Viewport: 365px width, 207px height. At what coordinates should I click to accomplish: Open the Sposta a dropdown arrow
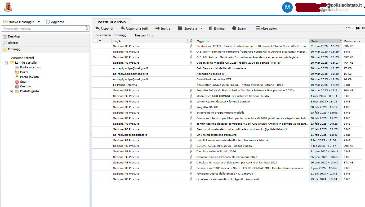201,28
